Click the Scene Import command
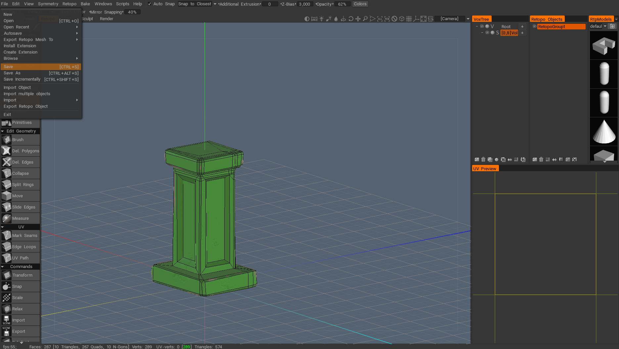This screenshot has height=349, width=619. coord(20,320)
